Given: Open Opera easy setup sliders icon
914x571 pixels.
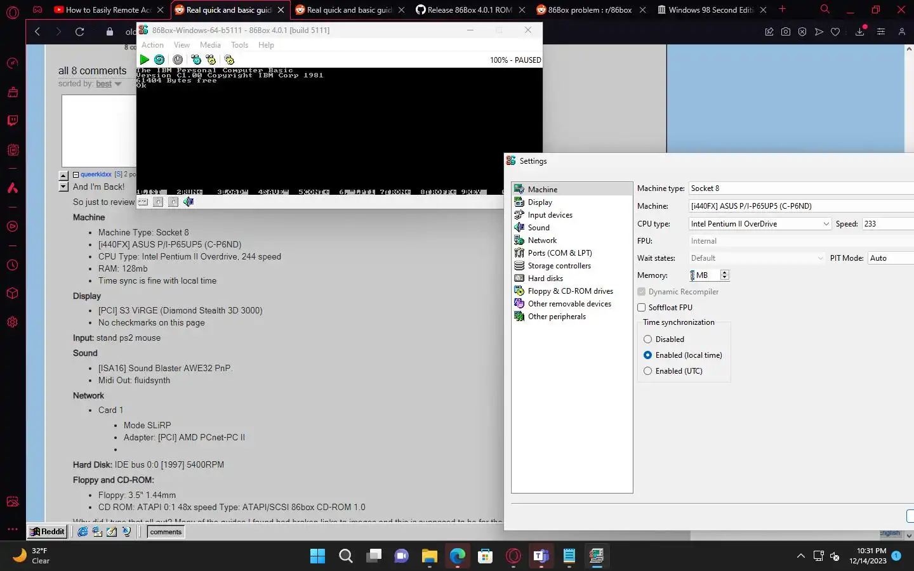Looking at the screenshot, I should pyautogui.click(x=881, y=32).
